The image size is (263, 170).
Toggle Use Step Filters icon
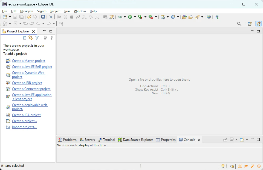(x=112, y=17)
